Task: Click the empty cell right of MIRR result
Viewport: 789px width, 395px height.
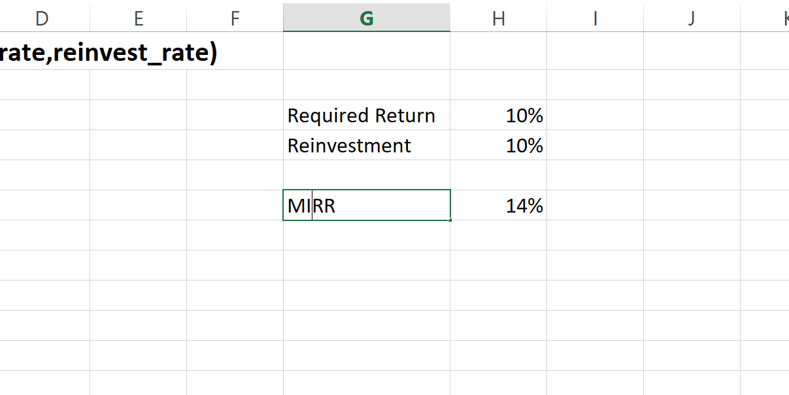Action: tap(595, 205)
